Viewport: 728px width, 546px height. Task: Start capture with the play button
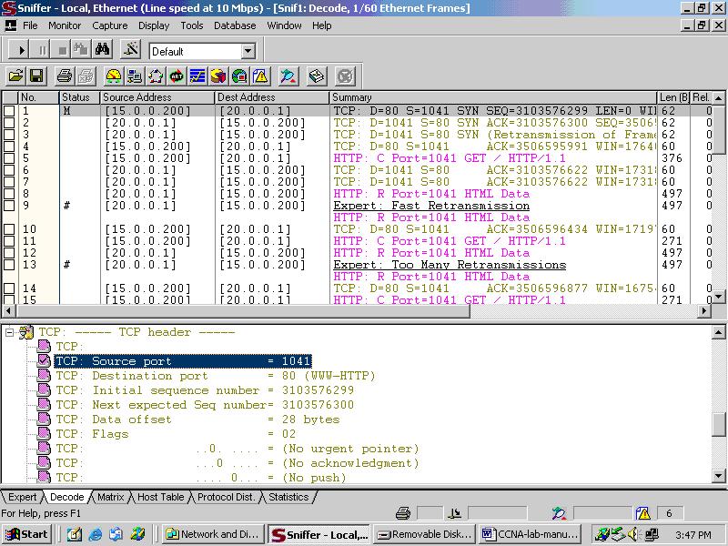coord(20,50)
